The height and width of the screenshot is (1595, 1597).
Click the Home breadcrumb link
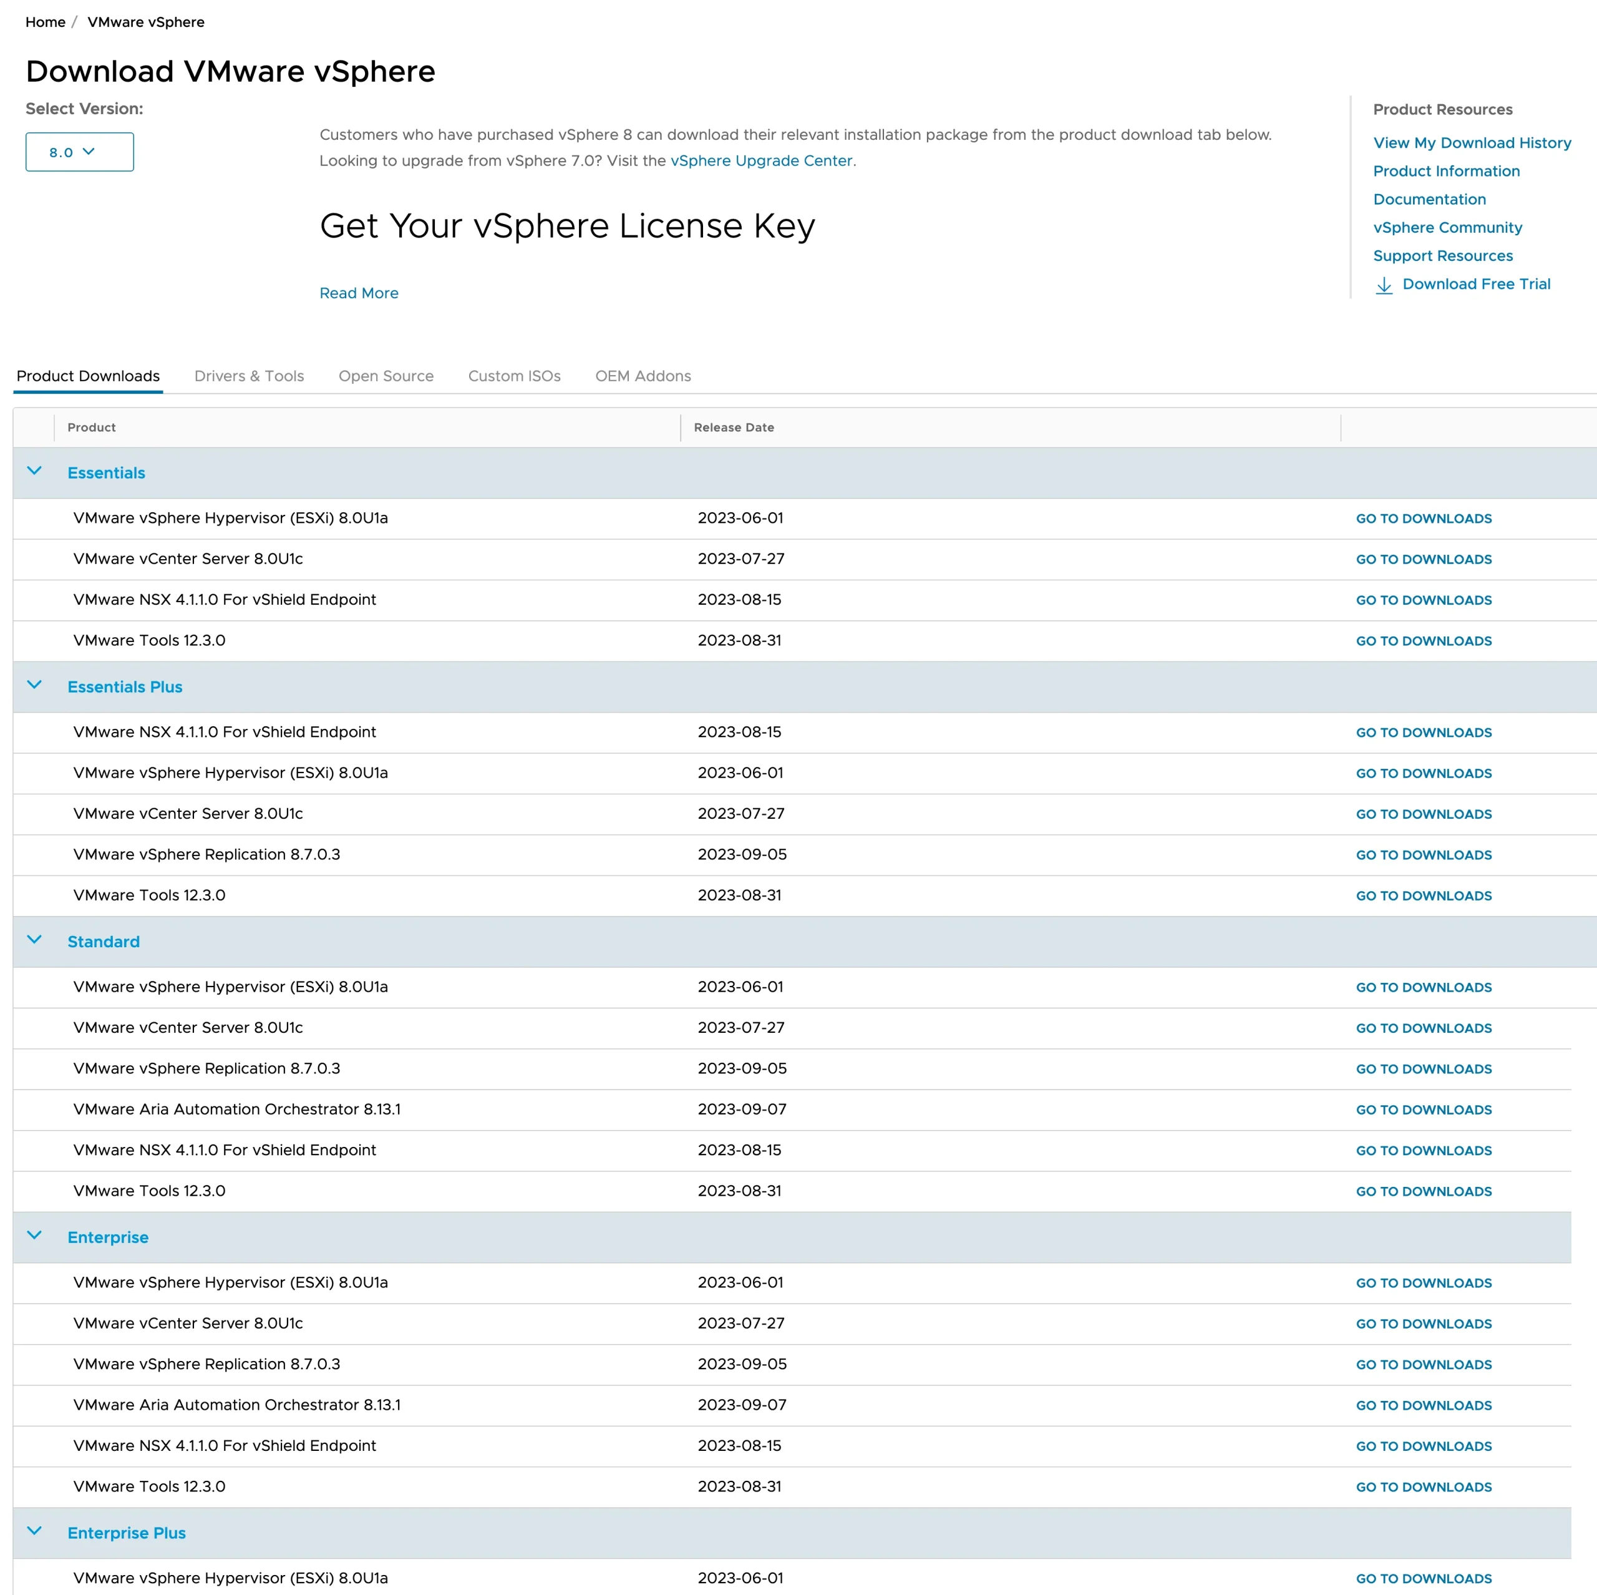point(46,21)
